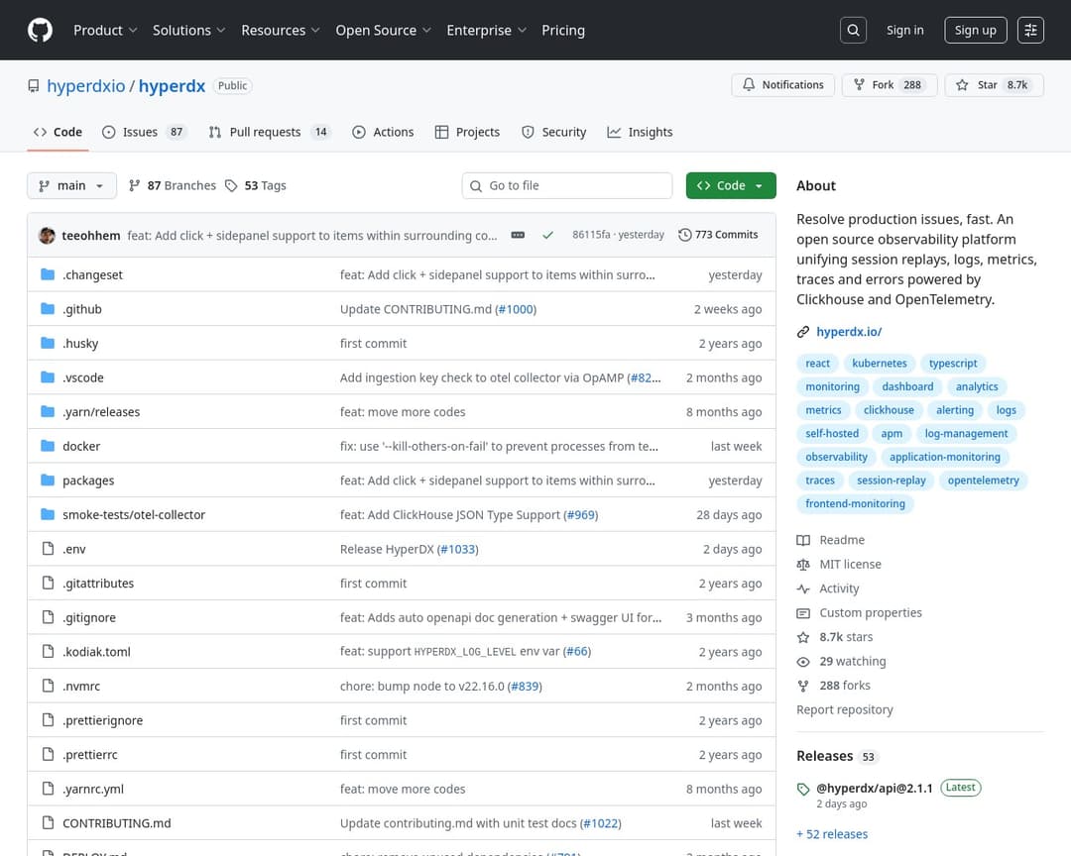Expand the Product menu in header

(105, 31)
